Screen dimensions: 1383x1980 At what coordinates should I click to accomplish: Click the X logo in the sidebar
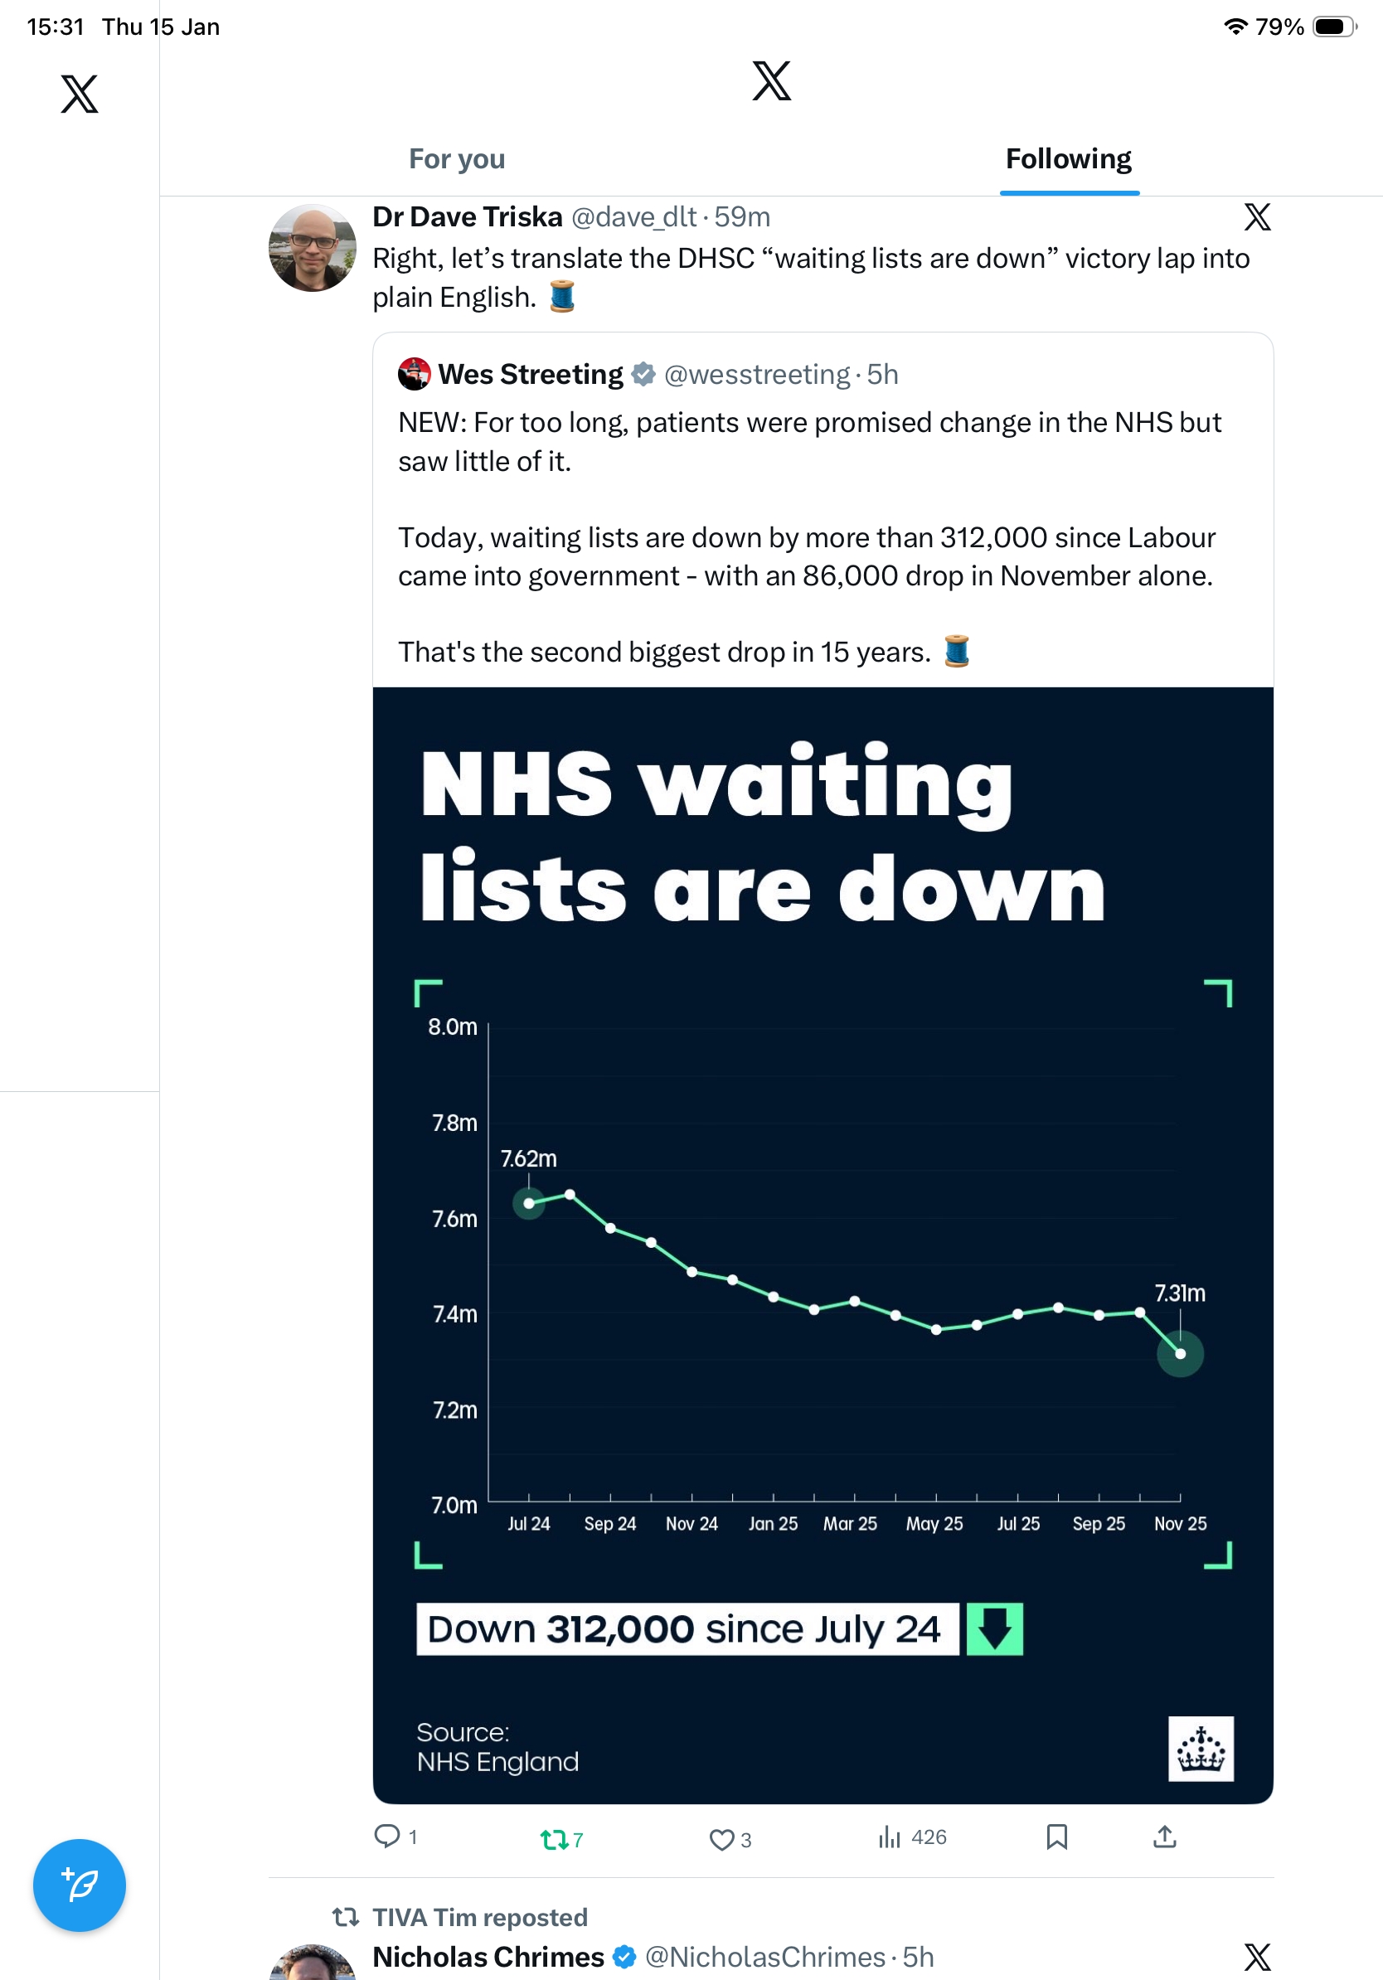point(80,94)
